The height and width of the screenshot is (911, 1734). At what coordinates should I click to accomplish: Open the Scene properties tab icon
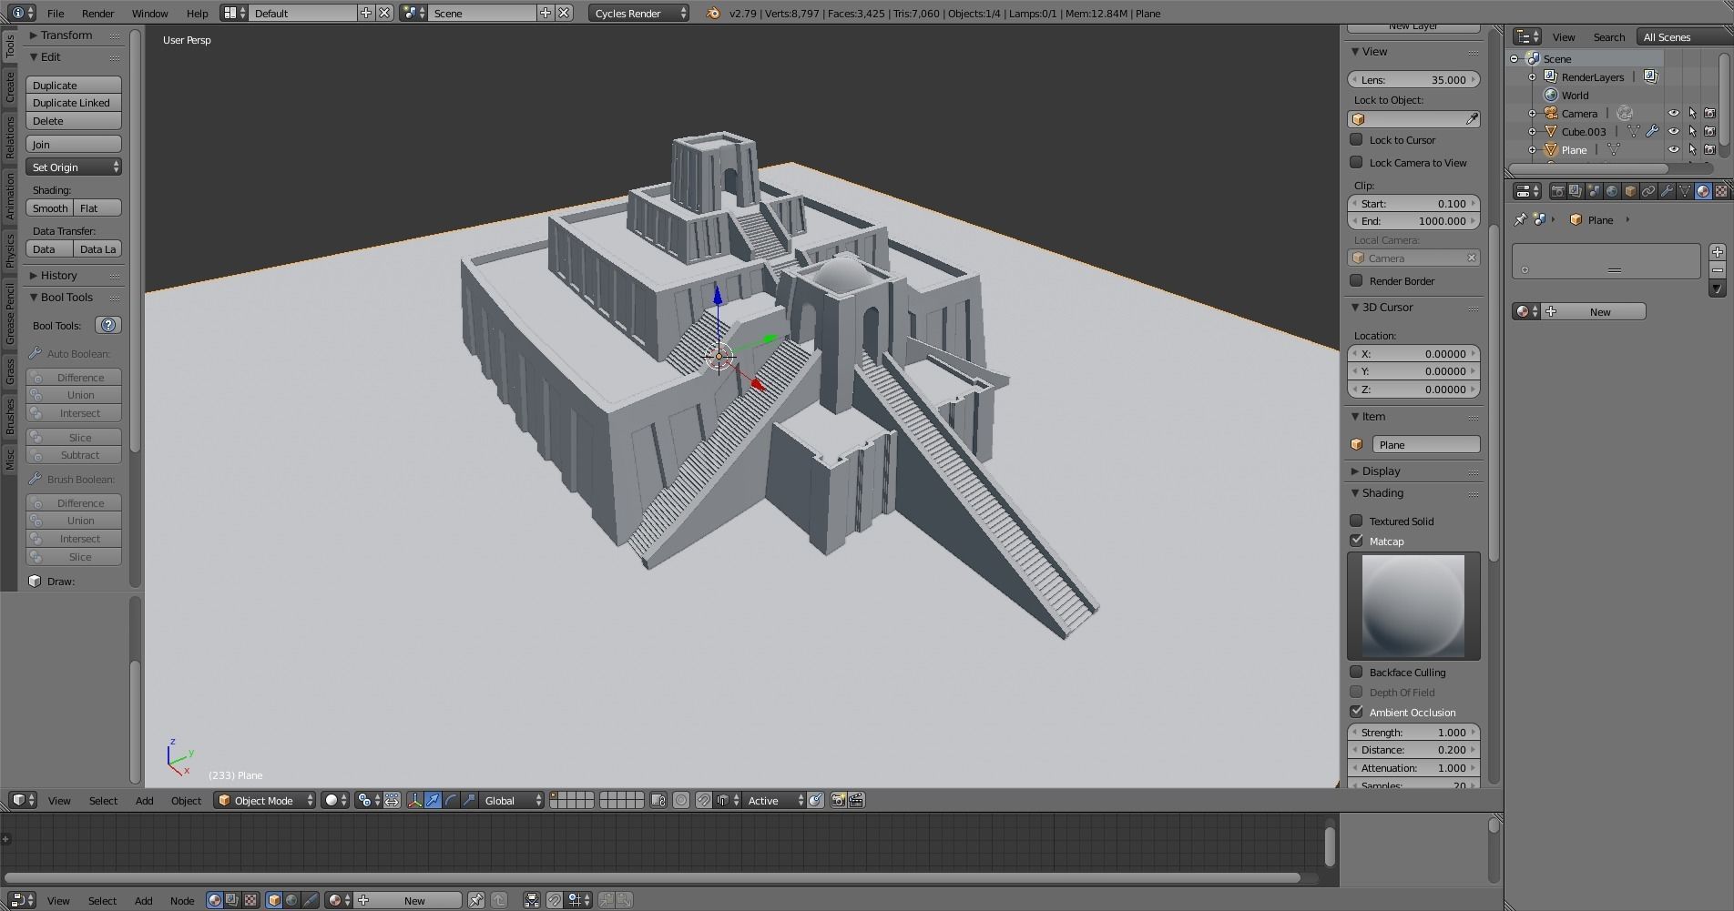click(1594, 191)
